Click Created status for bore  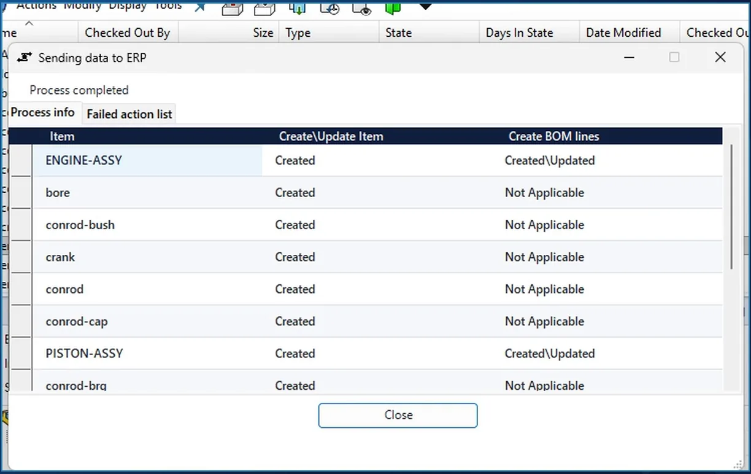tap(295, 193)
